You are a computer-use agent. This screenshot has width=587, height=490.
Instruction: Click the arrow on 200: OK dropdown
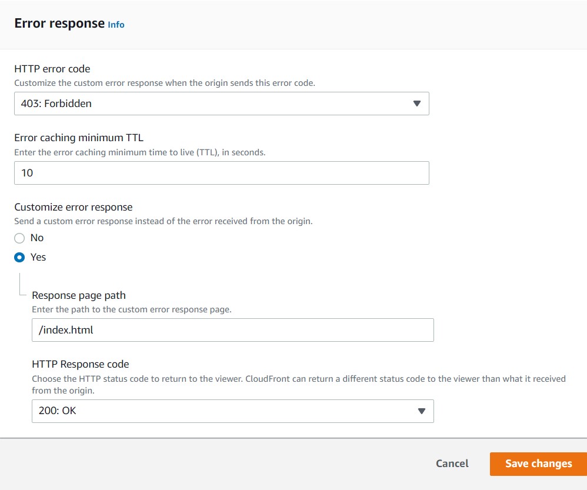422,411
